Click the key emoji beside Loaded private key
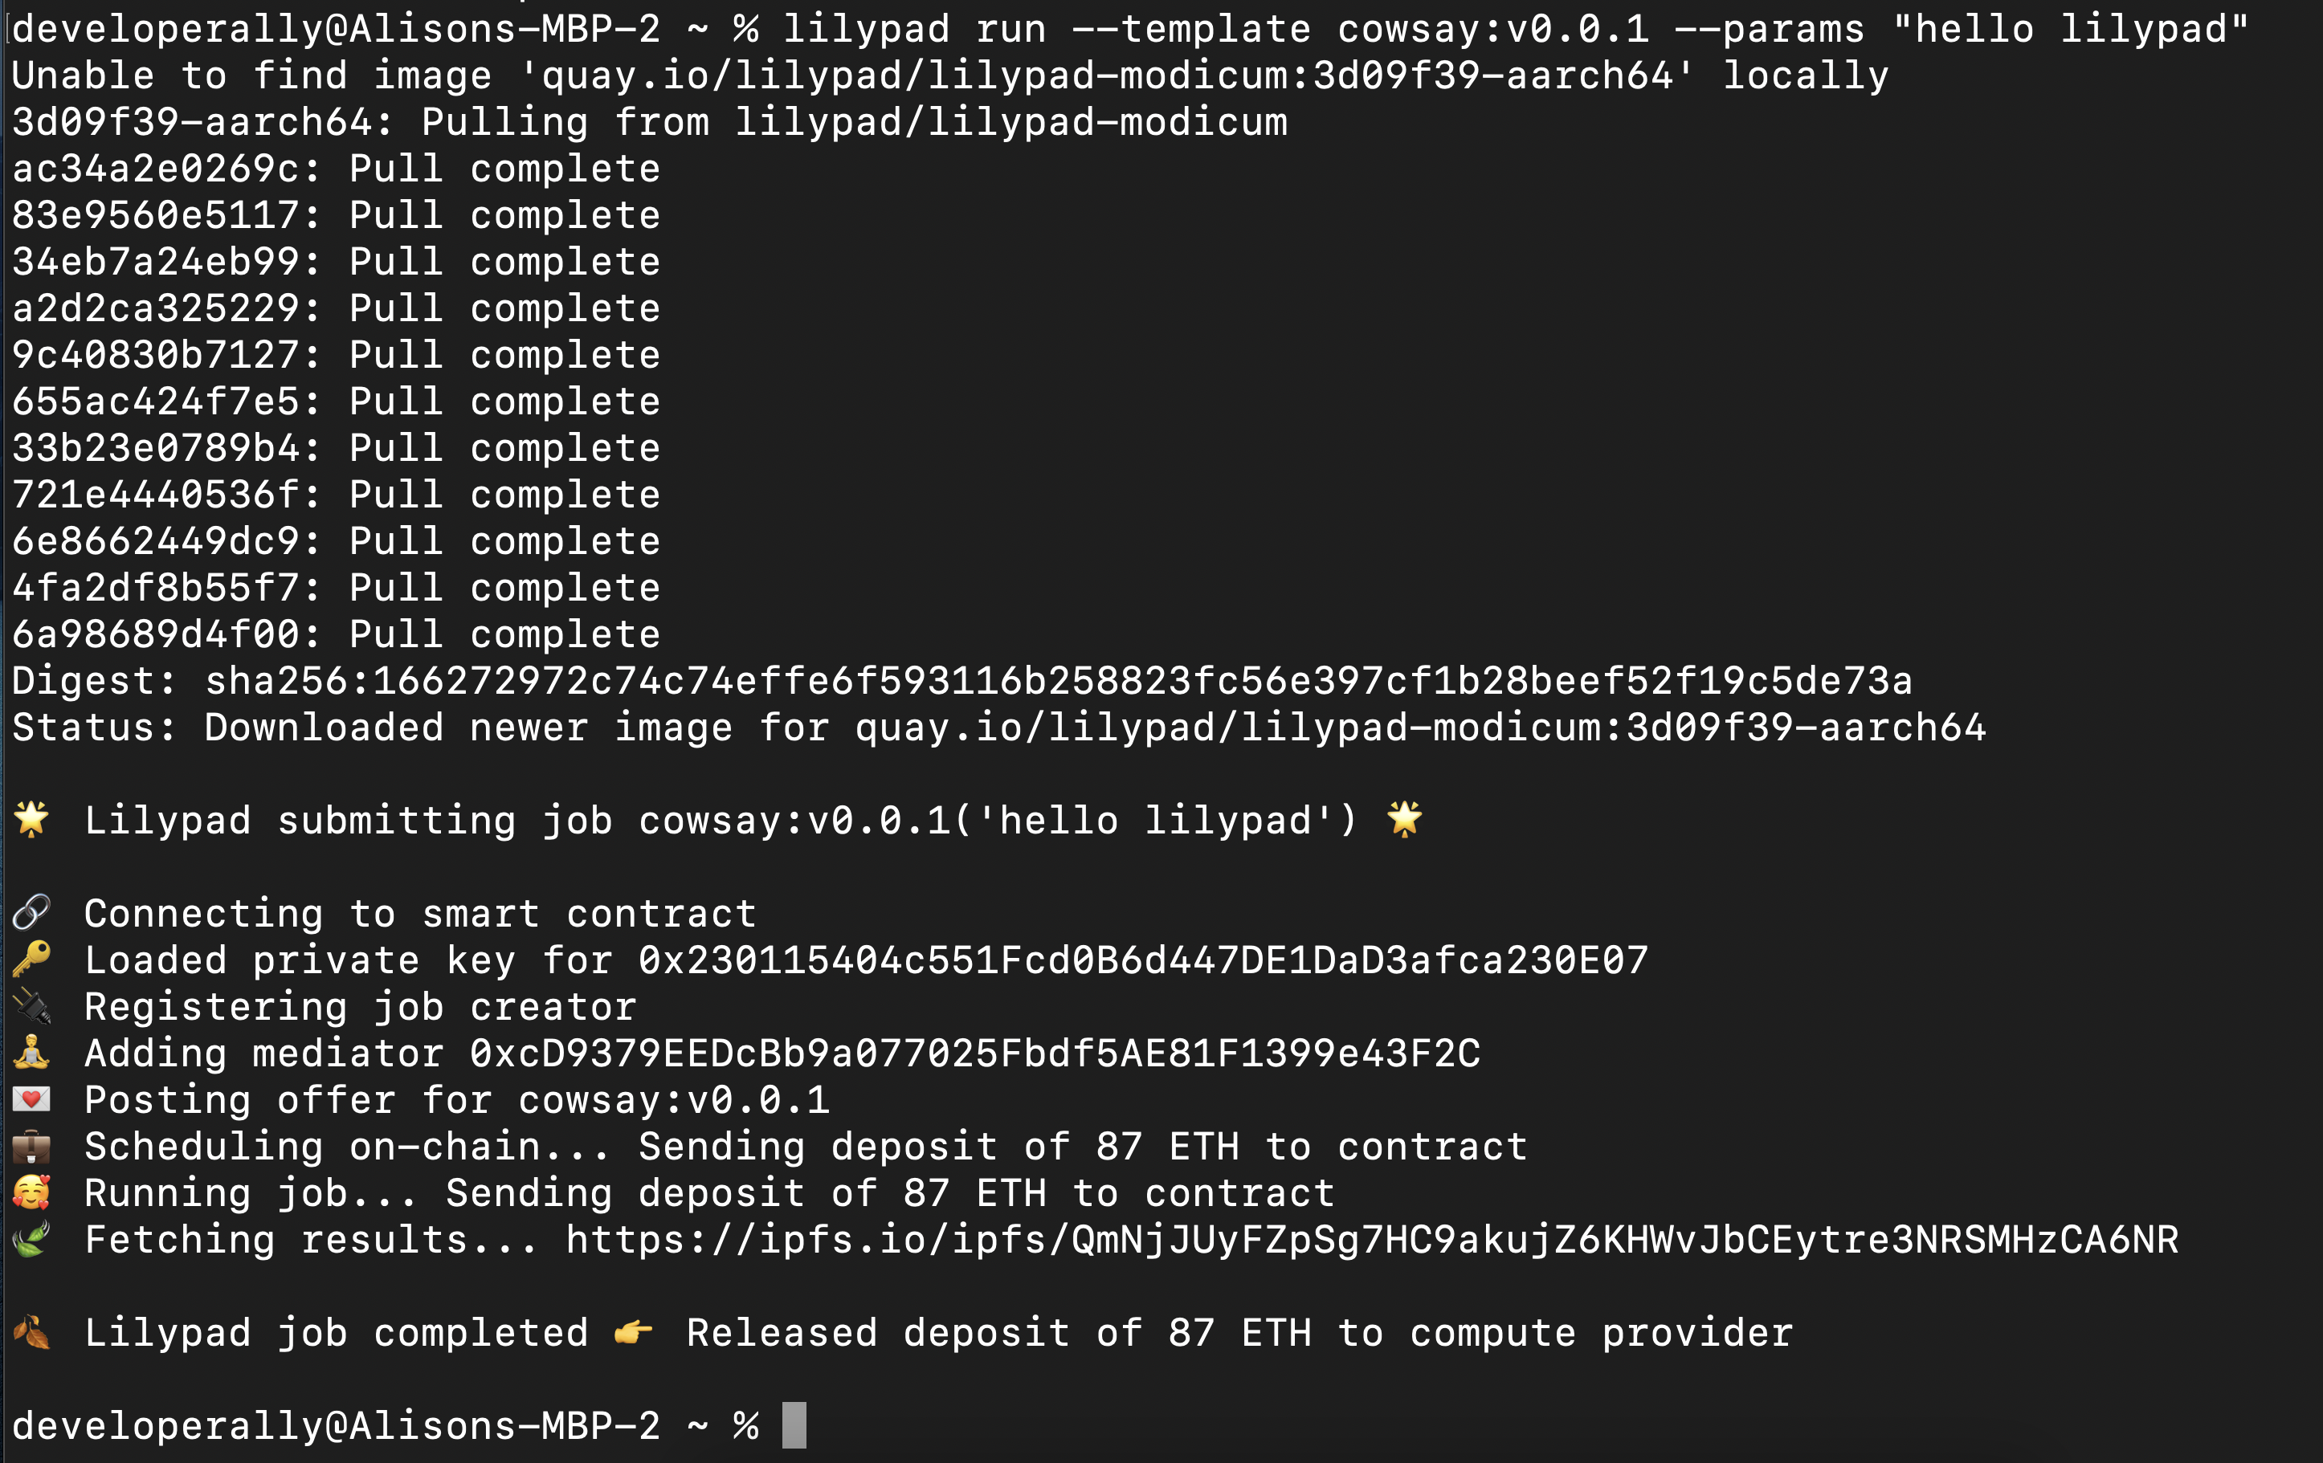Screen dimensions: 2323x1463 click(31, 959)
